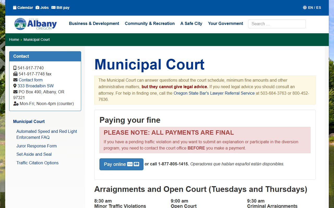
Task: Switch language with EN / ES
Action: click(314, 8)
